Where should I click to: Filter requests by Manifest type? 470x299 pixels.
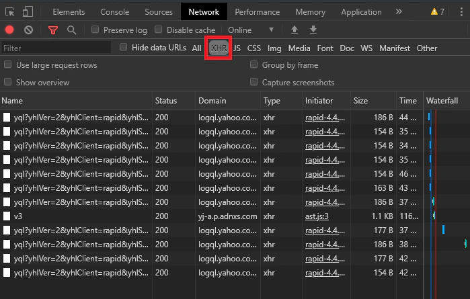395,48
